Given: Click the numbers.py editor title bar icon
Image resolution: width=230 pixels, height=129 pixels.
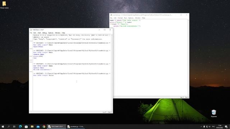Looking at the screenshot, I should click(111, 15).
